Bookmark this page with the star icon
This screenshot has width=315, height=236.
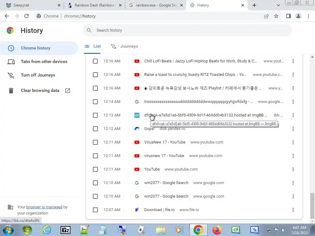pyautogui.click(x=276, y=16)
